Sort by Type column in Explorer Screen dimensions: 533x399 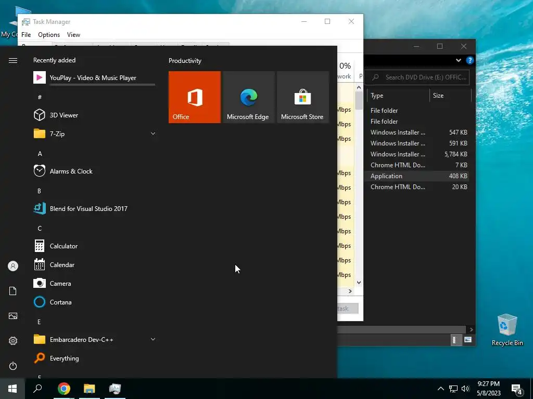click(x=398, y=96)
